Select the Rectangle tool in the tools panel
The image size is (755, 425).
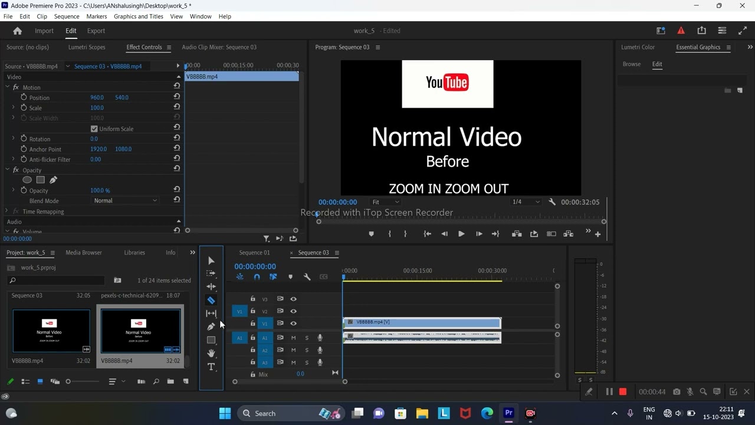tap(211, 340)
